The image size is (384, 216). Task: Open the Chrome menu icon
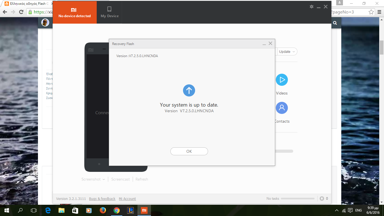pyautogui.click(x=379, y=12)
